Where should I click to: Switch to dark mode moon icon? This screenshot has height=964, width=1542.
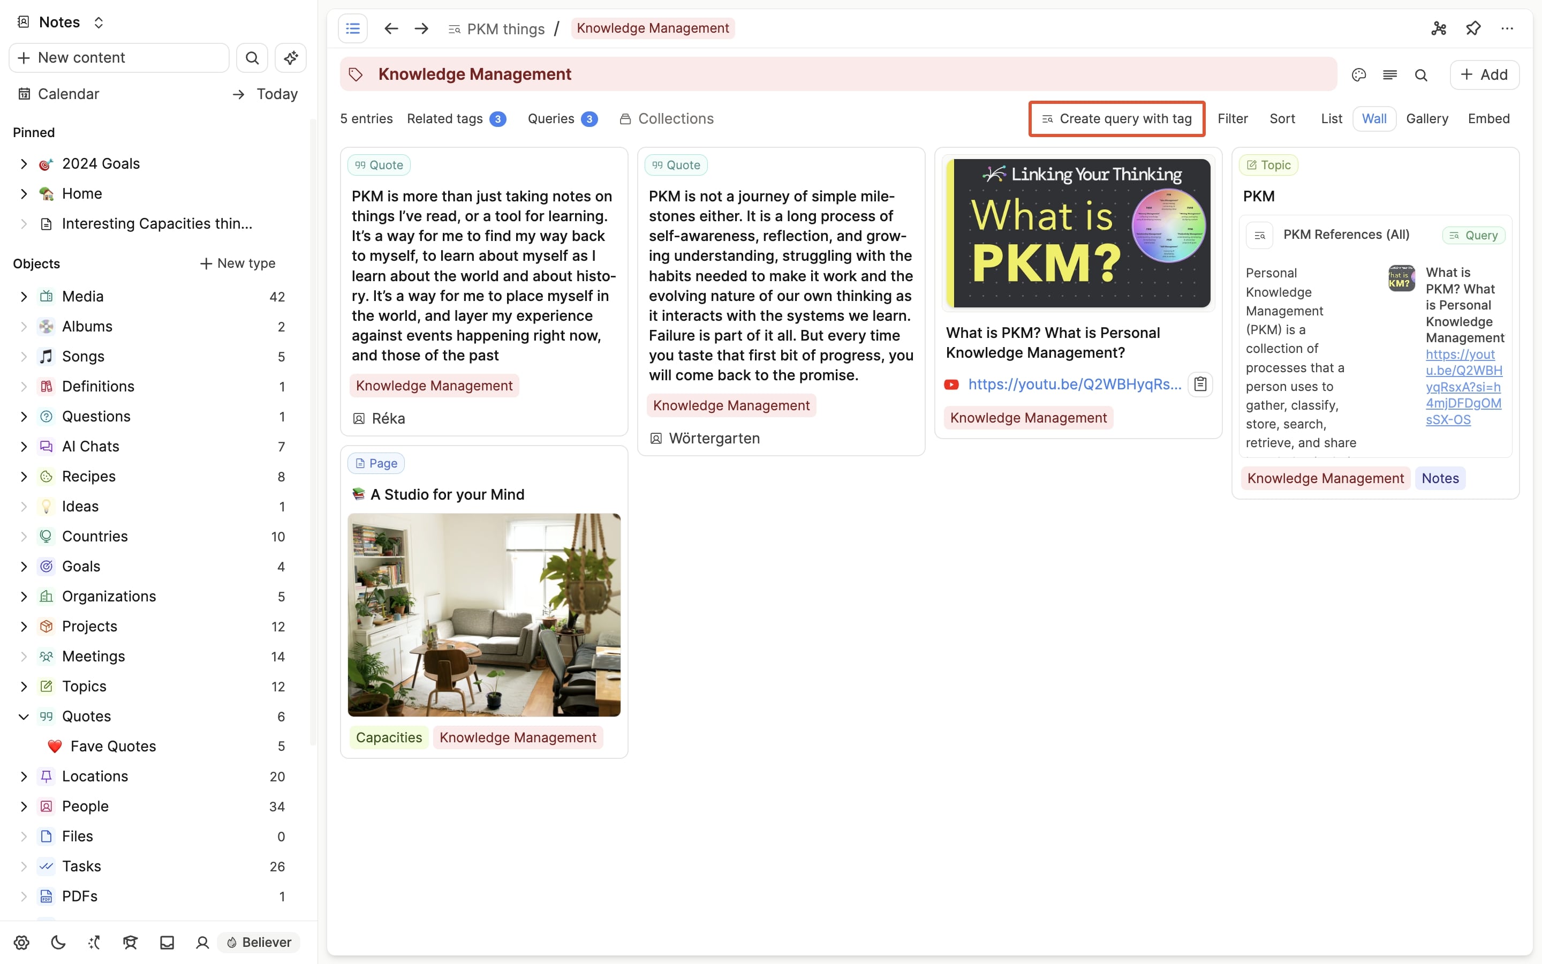tap(58, 943)
